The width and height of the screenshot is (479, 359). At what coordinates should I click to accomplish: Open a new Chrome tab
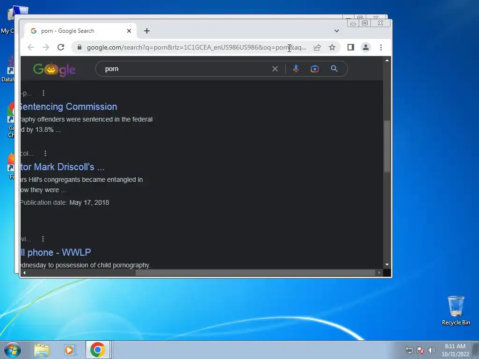point(147,31)
